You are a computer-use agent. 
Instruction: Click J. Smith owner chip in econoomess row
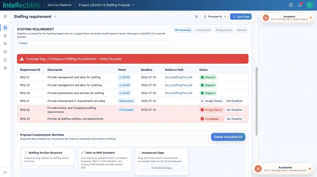[x=124, y=93]
